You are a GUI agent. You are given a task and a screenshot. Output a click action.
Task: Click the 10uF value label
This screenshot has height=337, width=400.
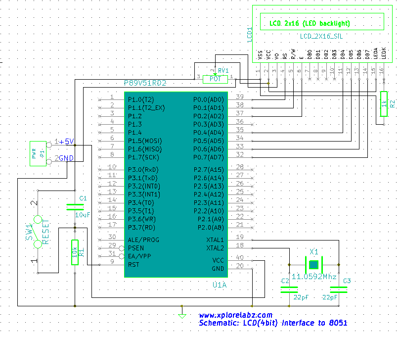(x=83, y=215)
